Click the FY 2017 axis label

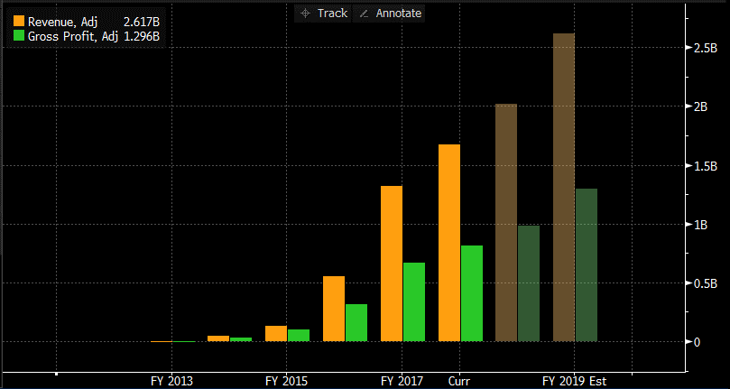[x=402, y=381]
